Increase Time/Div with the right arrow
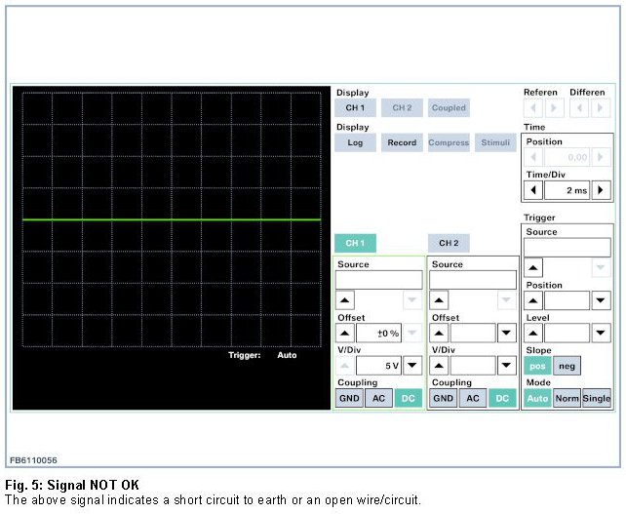The height and width of the screenshot is (514, 626). click(x=602, y=190)
